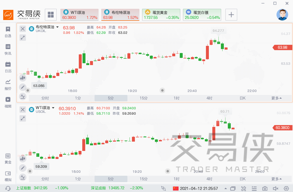Open the 模拟 simulation sidebar icon
293x192 pixels.
pyautogui.click(x=8, y=176)
